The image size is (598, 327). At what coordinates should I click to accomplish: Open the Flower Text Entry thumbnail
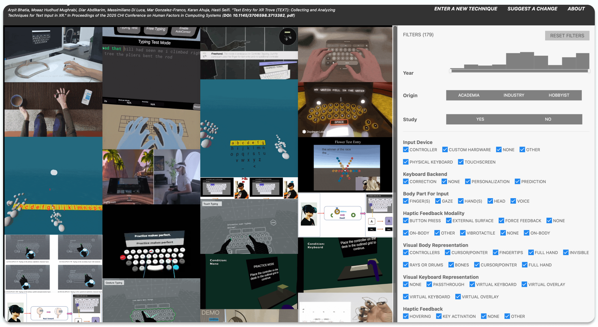point(345,165)
